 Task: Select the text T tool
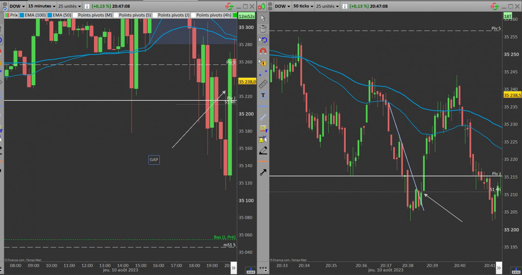[263, 95]
